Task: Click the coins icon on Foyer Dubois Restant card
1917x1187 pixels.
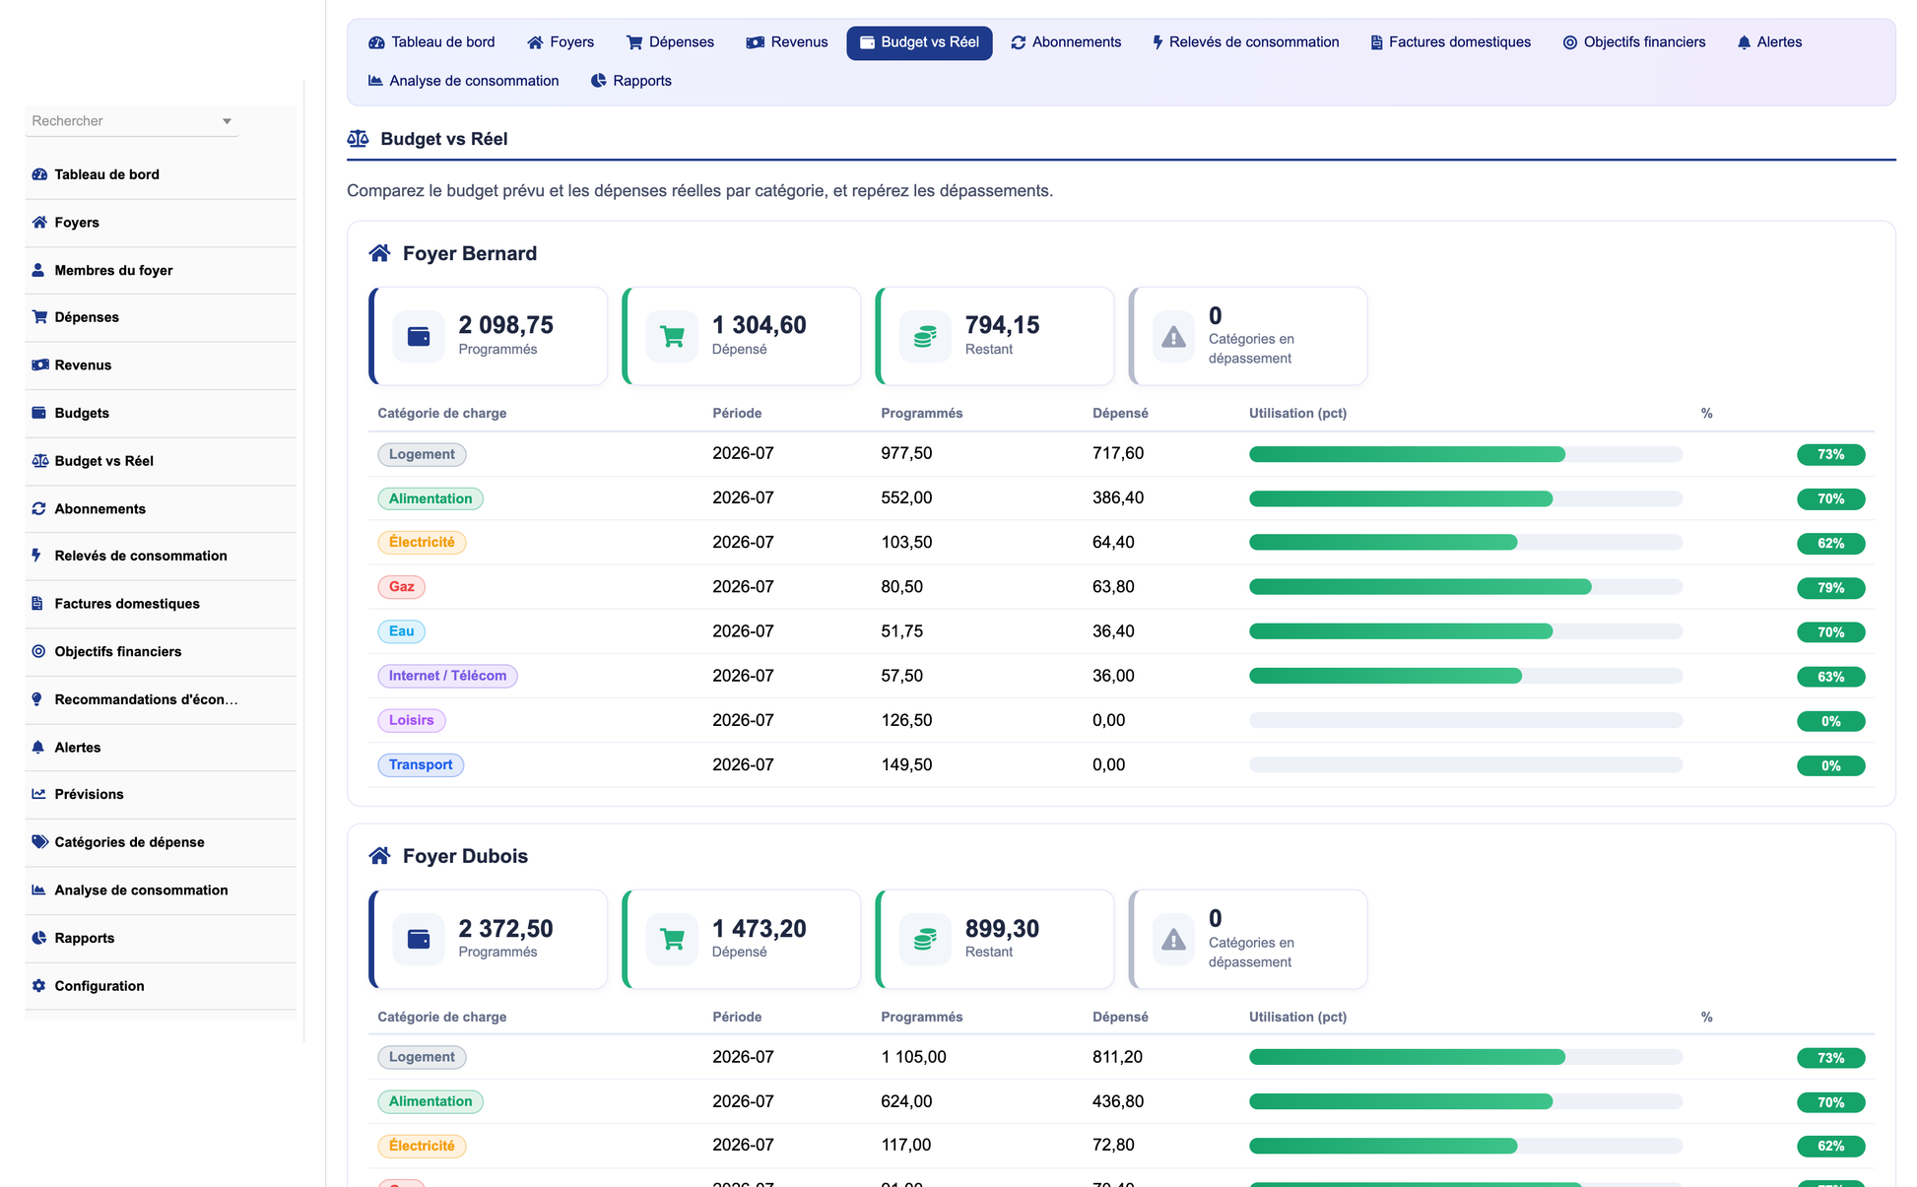Action: coord(925,940)
